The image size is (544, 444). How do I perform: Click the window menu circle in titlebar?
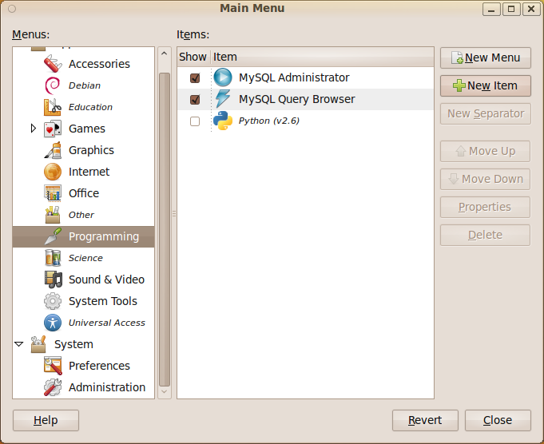pyautogui.click(x=12, y=9)
